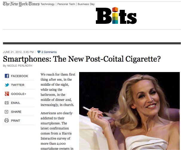Click the Google+ icon
181x150 pixels.
[x=7, y=94]
